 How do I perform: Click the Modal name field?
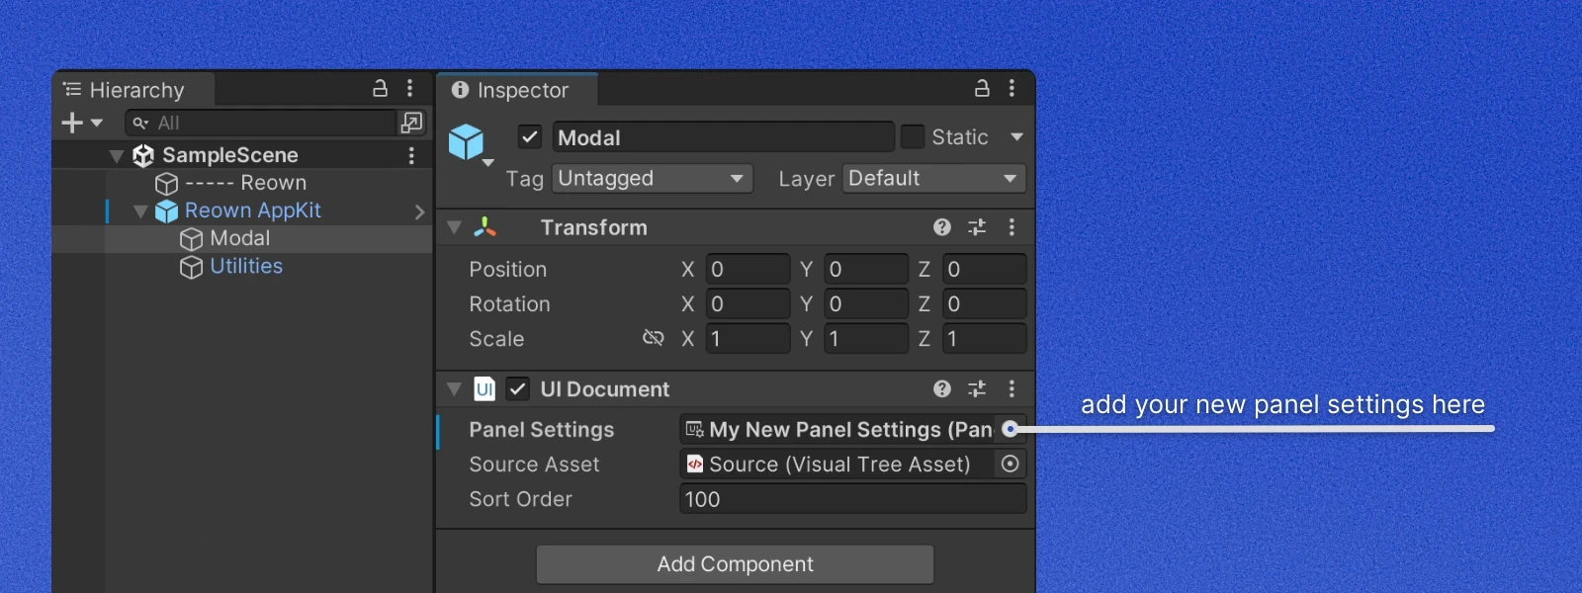pyautogui.click(x=723, y=137)
